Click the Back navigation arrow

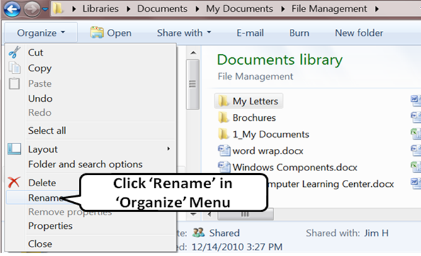[11, 9]
